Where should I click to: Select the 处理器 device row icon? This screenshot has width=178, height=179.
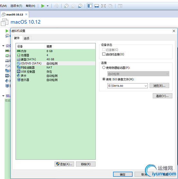19,55
